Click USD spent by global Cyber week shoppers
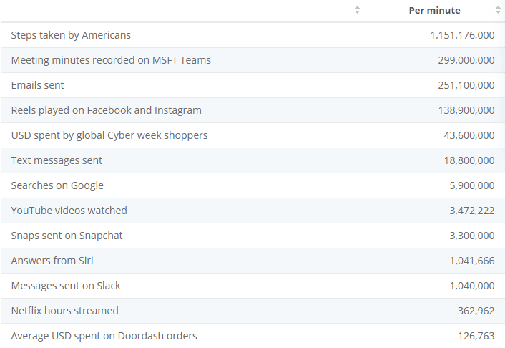The image size is (505, 348). click(109, 135)
